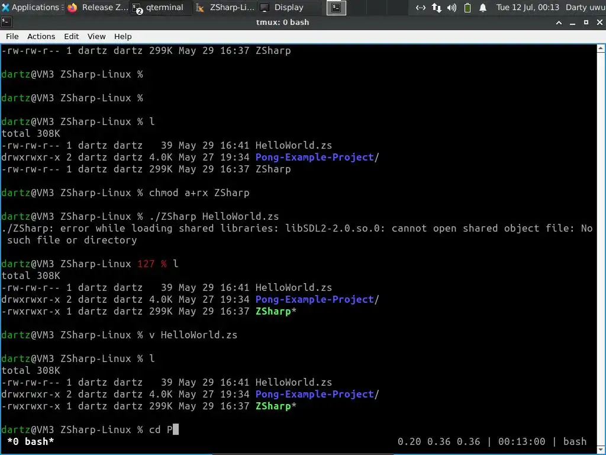This screenshot has width=606, height=455.
Task: Open the File menu
Action: tap(12, 36)
